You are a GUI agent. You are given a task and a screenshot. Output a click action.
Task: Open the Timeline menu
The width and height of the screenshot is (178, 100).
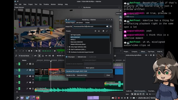pyautogui.click(x=46, y=4)
